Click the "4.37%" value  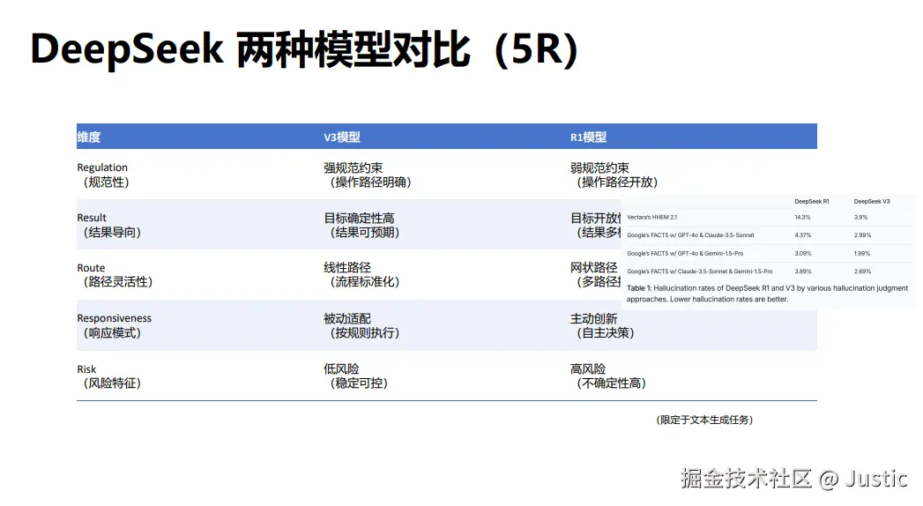(803, 234)
